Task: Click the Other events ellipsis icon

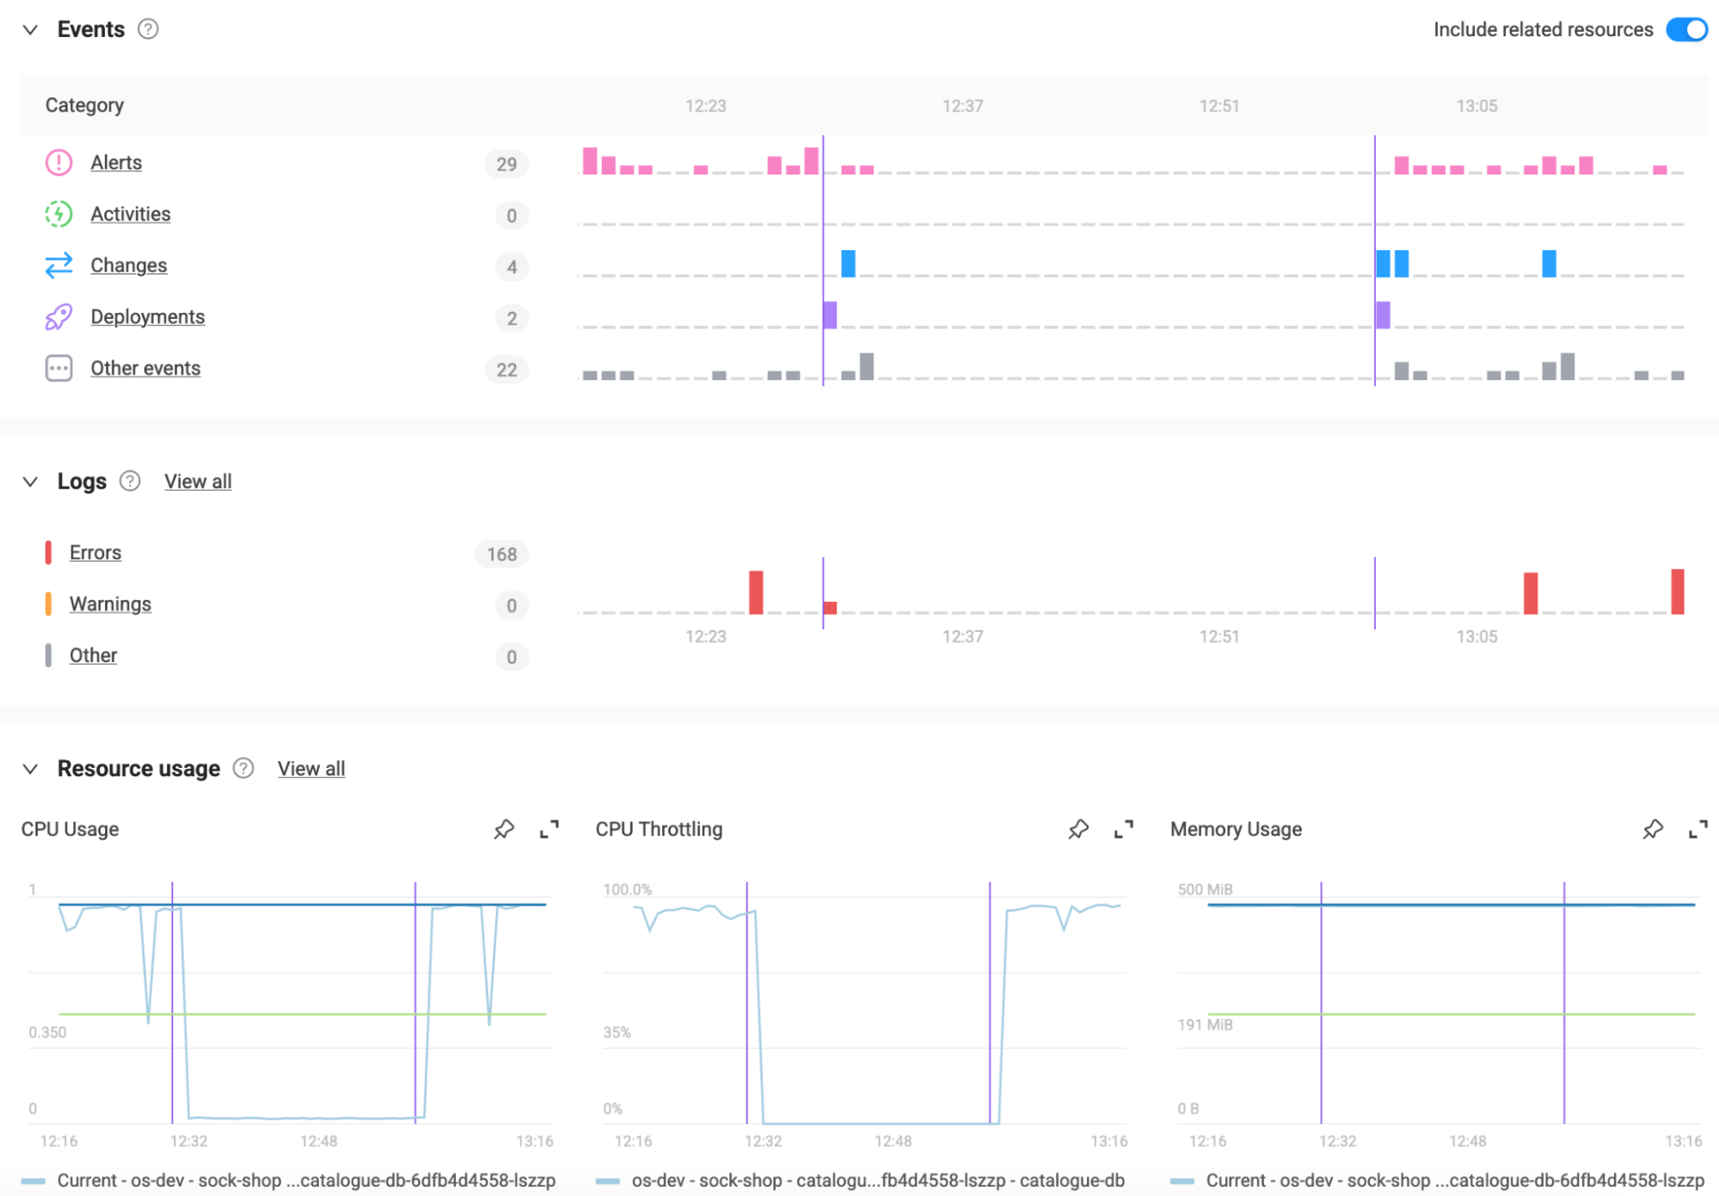Action: [58, 369]
